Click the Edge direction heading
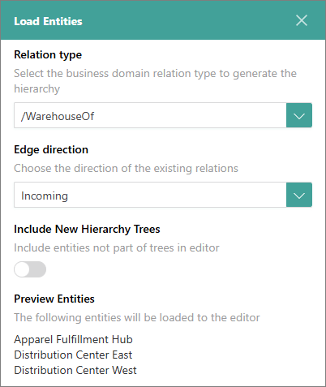 click(x=51, y=149)
